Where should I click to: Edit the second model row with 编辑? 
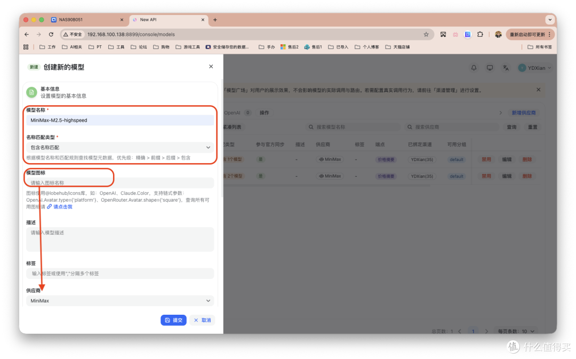tap(507, 176)
